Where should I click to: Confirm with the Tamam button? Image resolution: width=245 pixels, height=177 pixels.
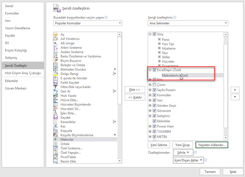[210, 172]
